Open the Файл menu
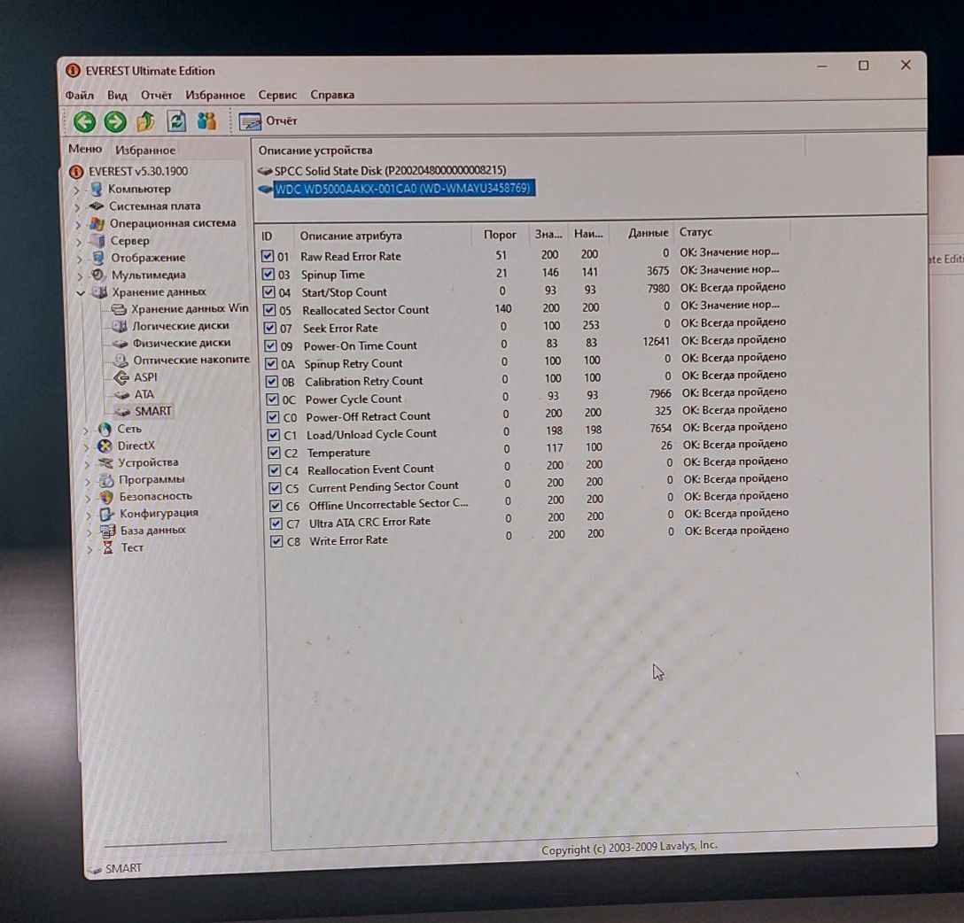 coord(80,96)
